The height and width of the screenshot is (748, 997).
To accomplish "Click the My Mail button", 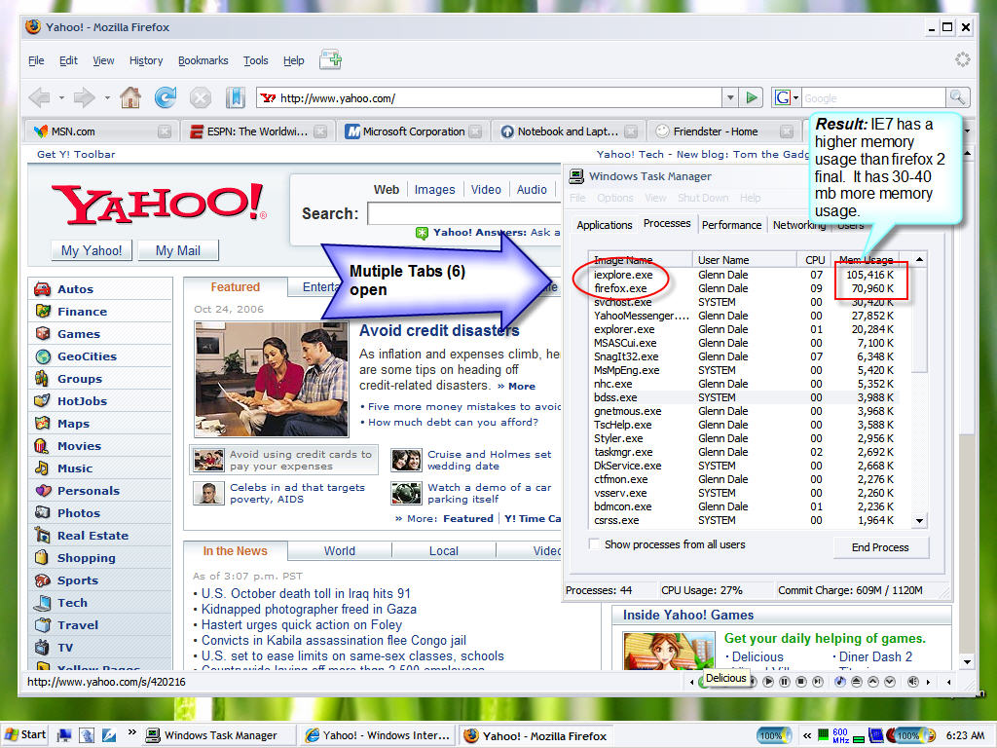I will point(178,250).
